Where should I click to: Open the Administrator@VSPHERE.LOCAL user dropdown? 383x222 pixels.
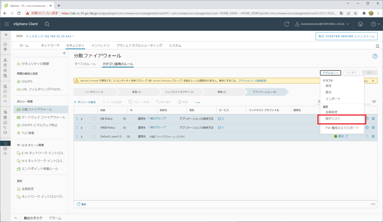click(322, 24)
